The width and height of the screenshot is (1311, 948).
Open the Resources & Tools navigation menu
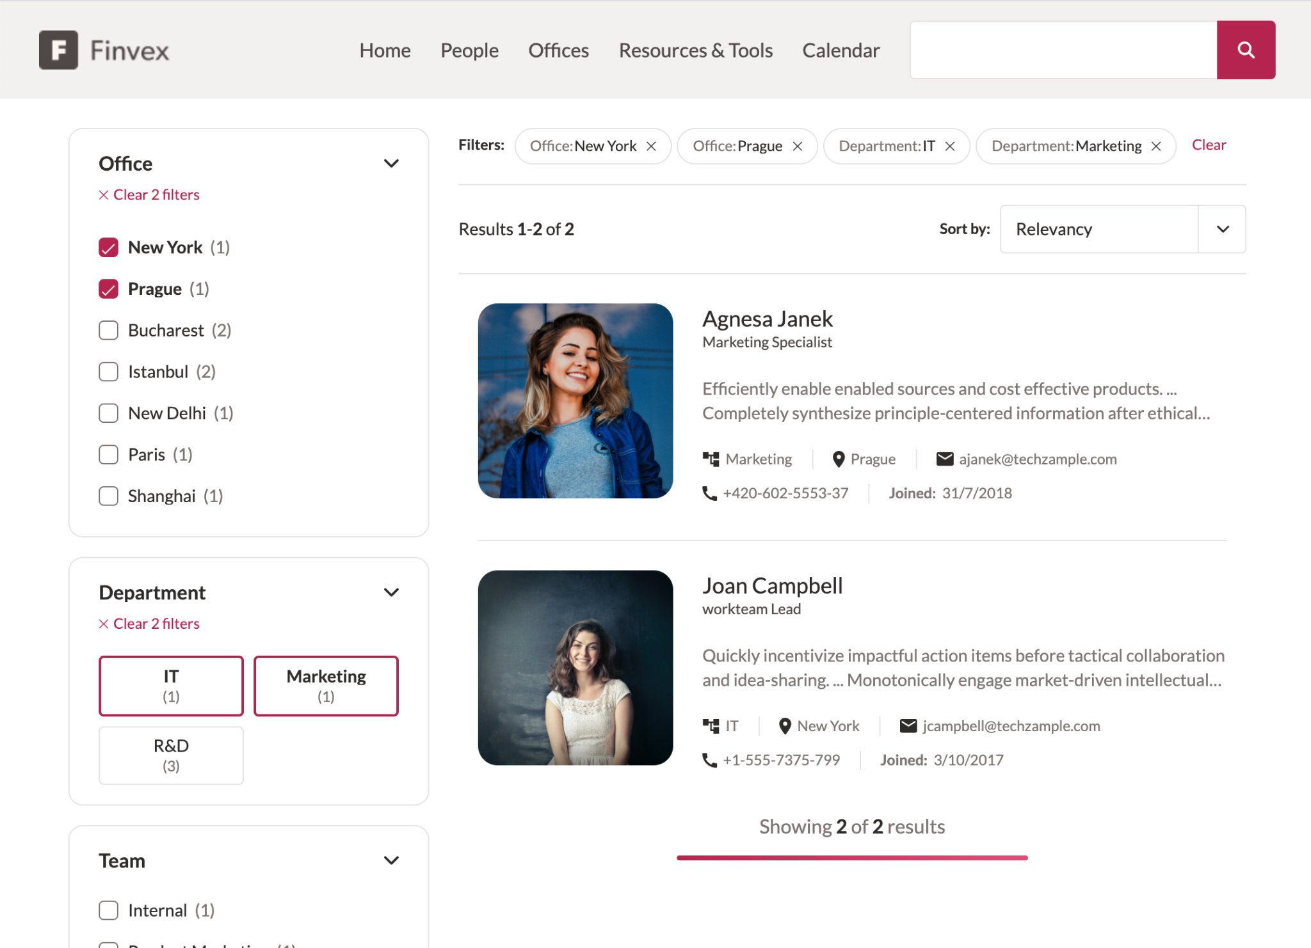(x=696, y=49)
